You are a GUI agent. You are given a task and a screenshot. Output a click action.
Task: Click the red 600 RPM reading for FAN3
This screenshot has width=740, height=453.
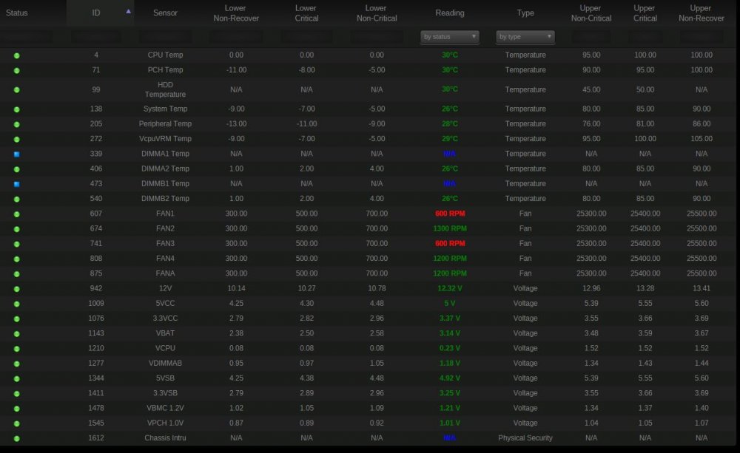(x=450, y=244)
